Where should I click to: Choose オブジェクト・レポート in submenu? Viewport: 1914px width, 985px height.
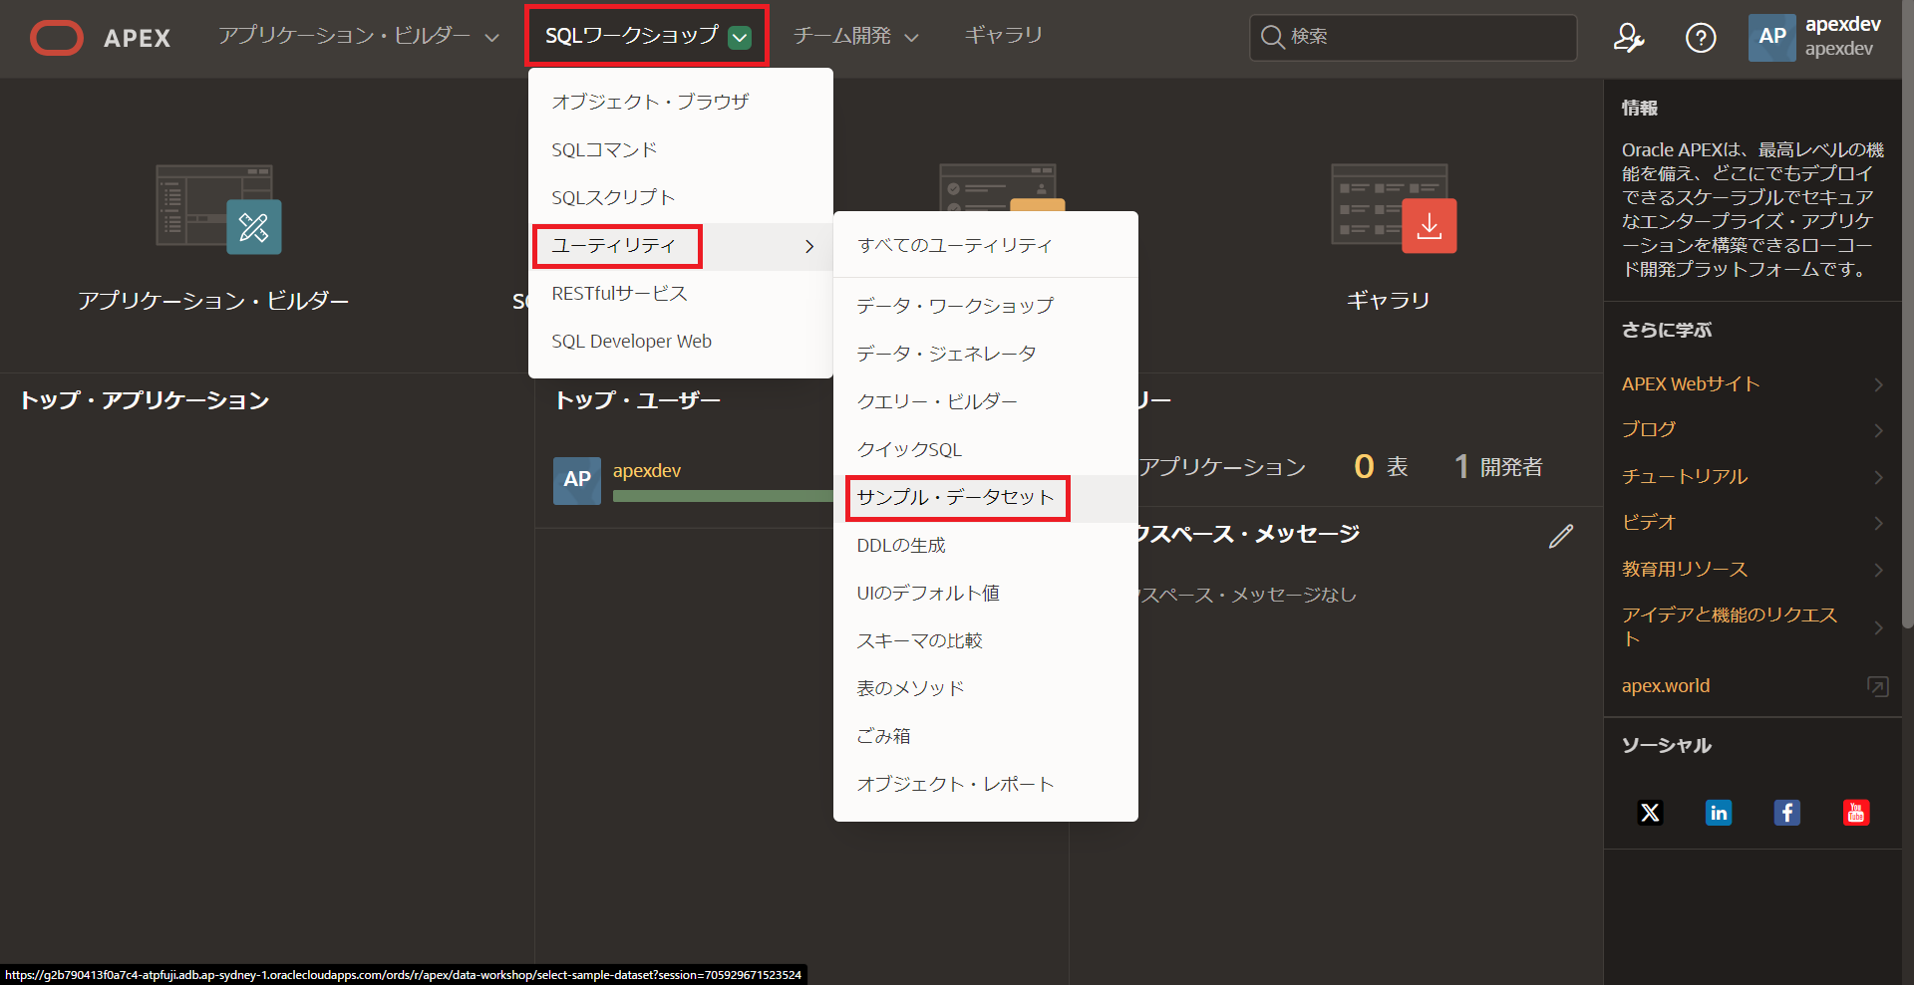click(x=985, y=785)
